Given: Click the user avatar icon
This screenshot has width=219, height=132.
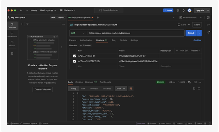Looking at the screenshot, I should pos(189,11).
